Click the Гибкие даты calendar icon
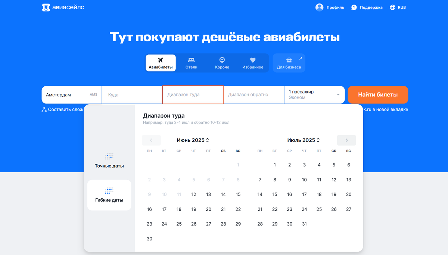Image resolution: width=448 pixels, height=255 pixels. [109, 191]
